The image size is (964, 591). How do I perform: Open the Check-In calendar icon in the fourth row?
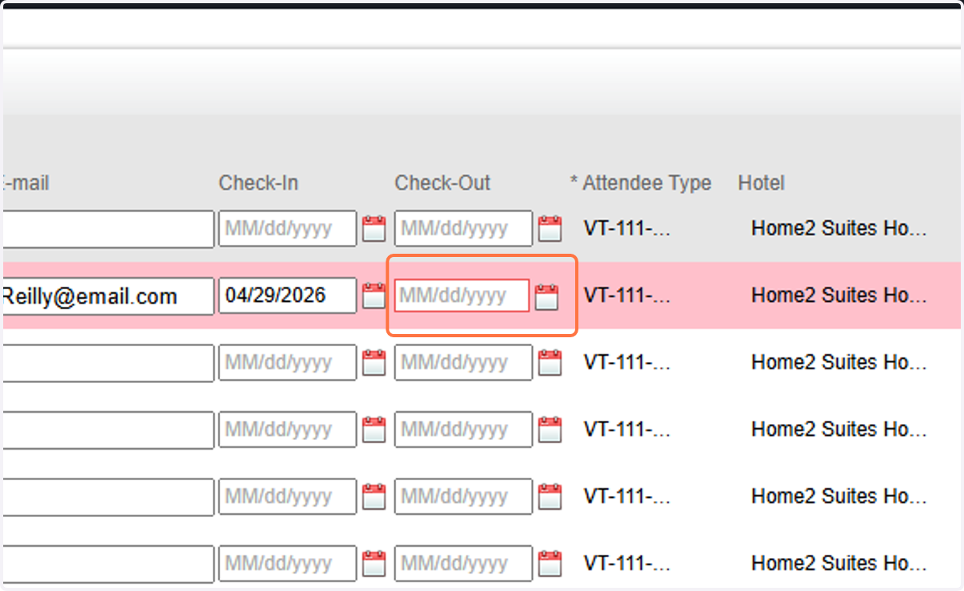(374, 430)
